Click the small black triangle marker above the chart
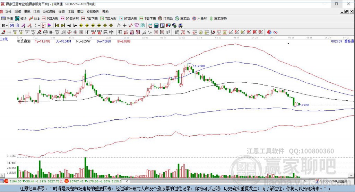This screenshot has width=355, height=192. 288,43
